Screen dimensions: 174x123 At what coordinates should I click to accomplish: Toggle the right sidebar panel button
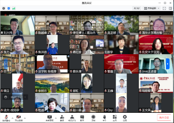(170, 8)
